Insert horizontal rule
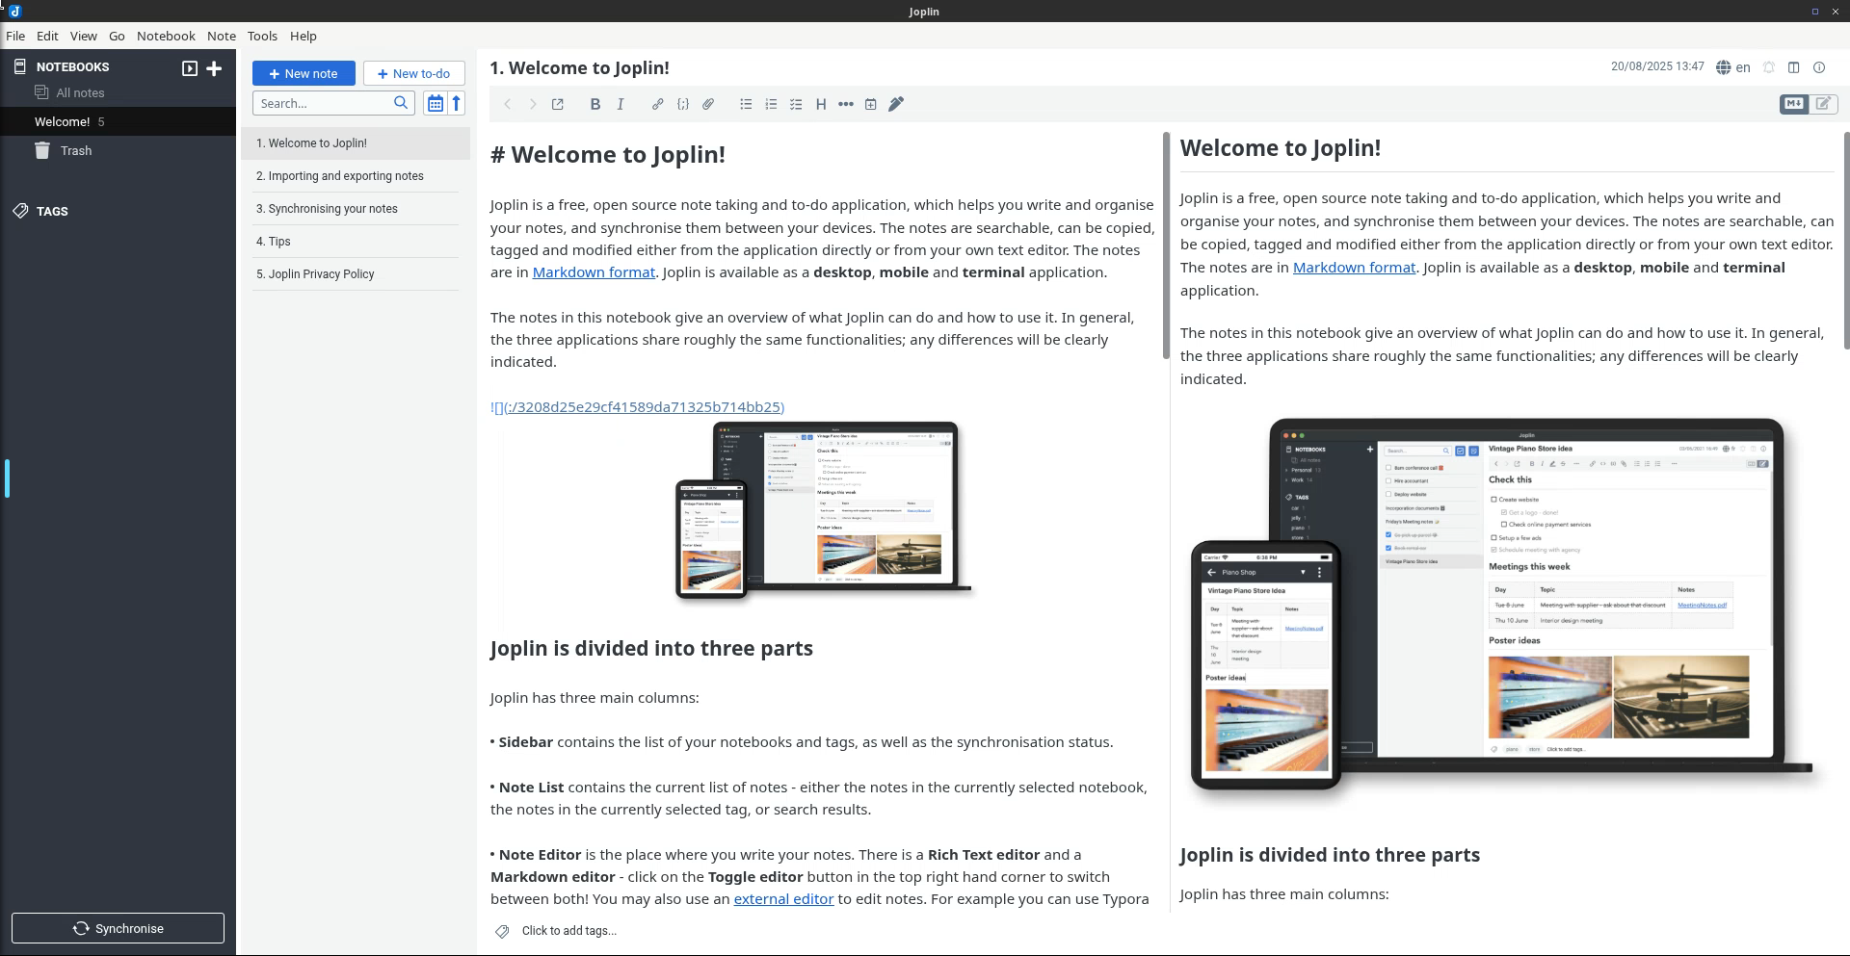1850x956 pixels. 846,104
